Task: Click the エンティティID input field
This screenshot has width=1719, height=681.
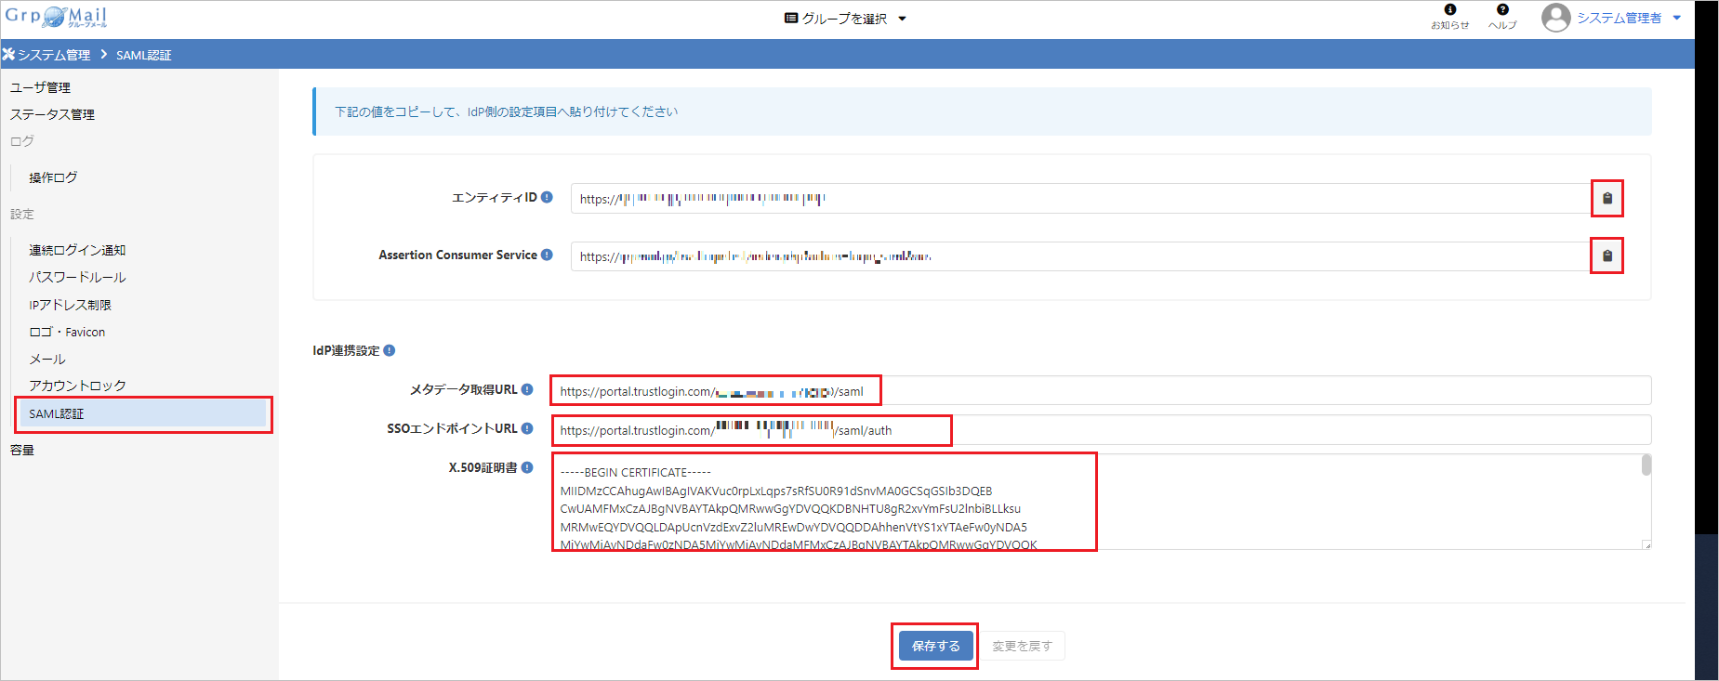Action: [x=1080, y=198]
